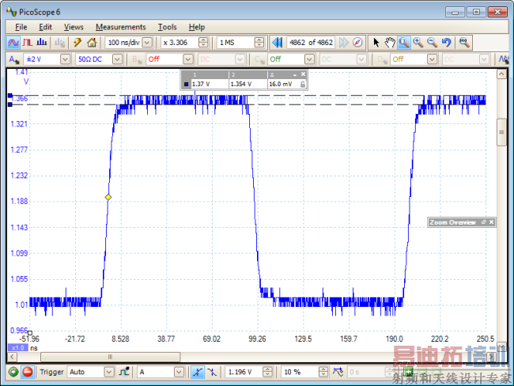This screenshot has height=386, width=514.
Task: Select falling edge trigger
Action: (212, 372)
